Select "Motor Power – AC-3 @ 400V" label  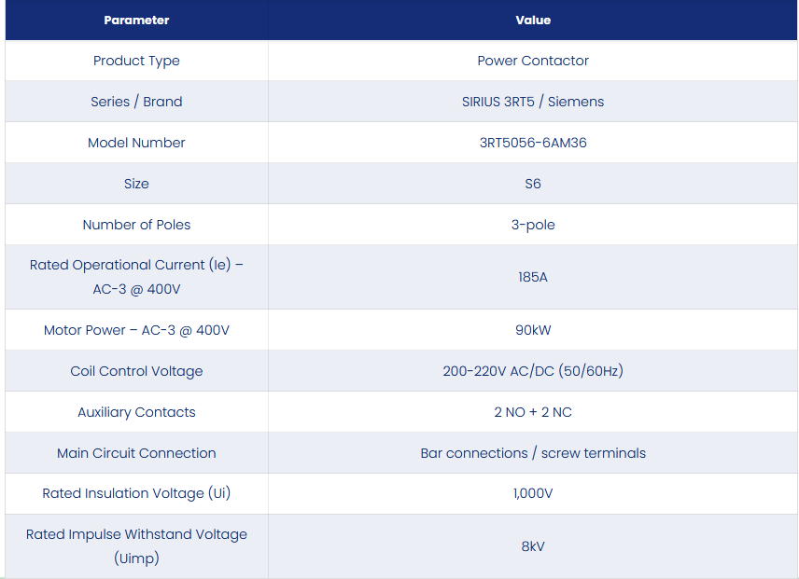pos(136,330)
